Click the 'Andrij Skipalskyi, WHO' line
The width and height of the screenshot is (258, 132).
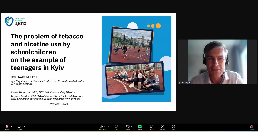coord(43,92)
